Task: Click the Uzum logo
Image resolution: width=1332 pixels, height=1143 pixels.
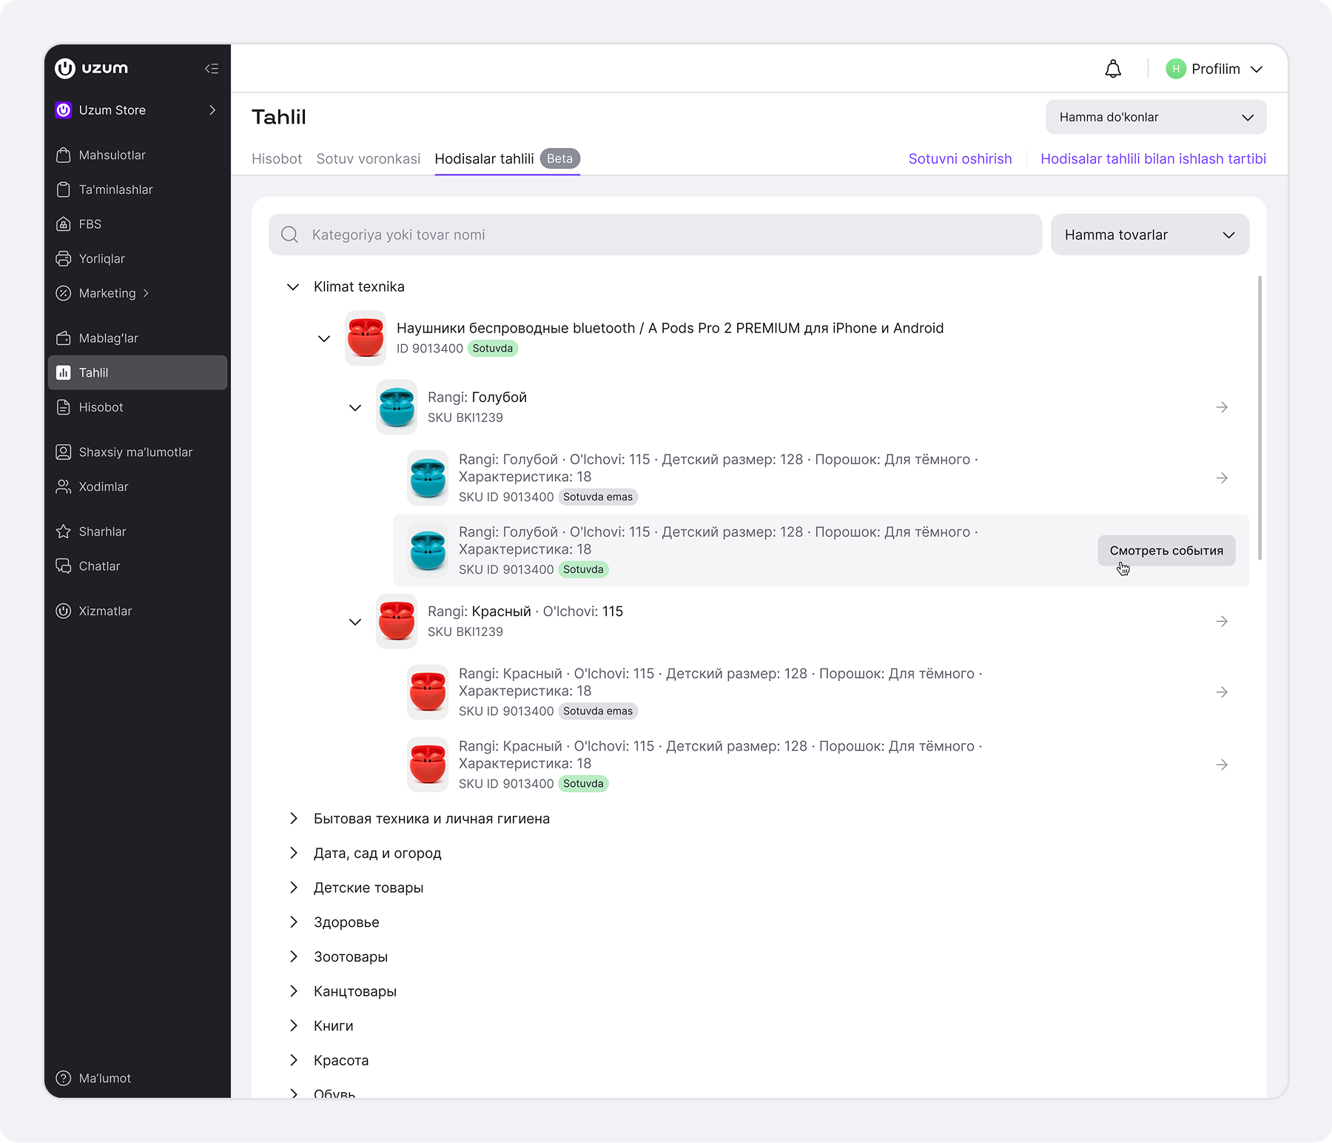Action: pos(92,68)
